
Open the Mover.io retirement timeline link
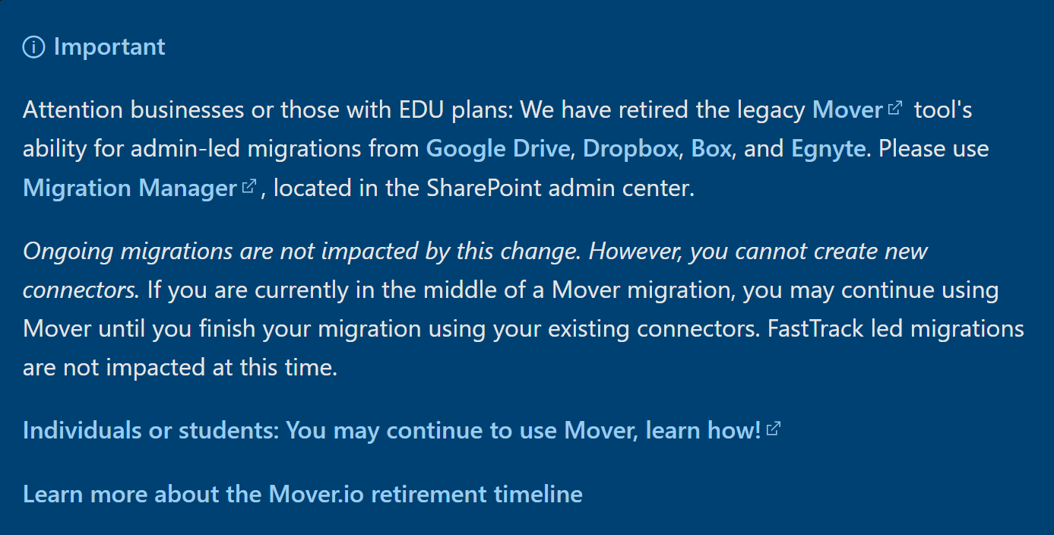[302, 495]
